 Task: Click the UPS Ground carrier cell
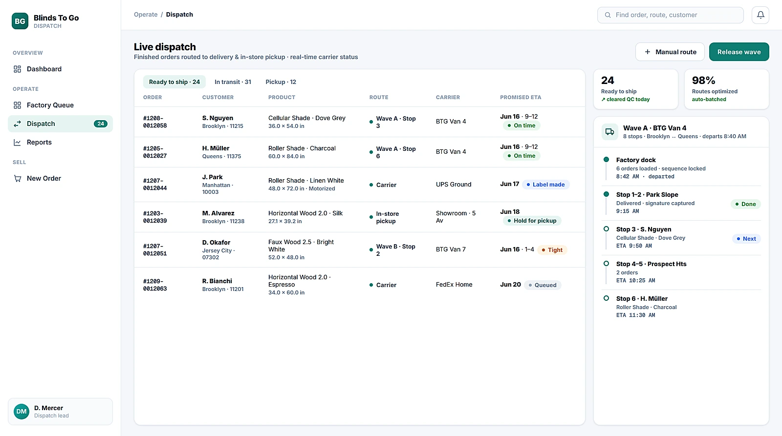point(454,185)
